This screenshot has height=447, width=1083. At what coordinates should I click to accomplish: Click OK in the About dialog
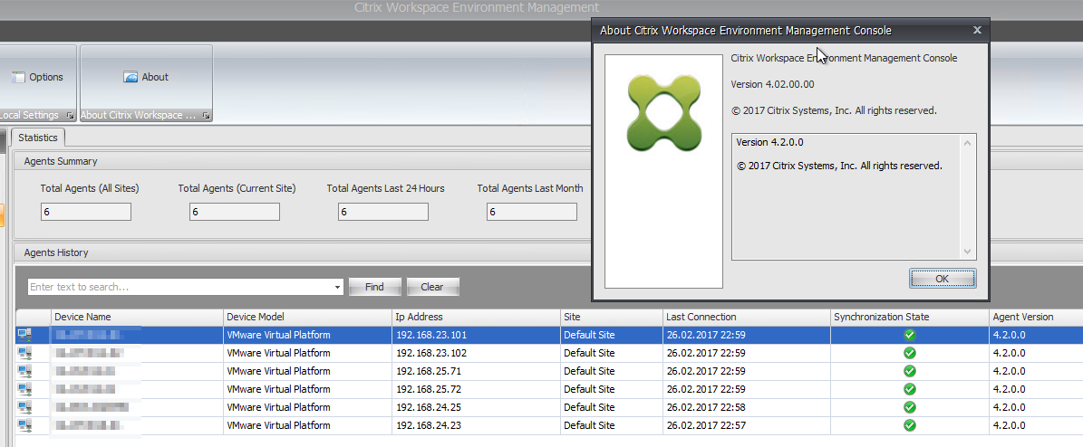pyautogui.click(x=943, y=279)
